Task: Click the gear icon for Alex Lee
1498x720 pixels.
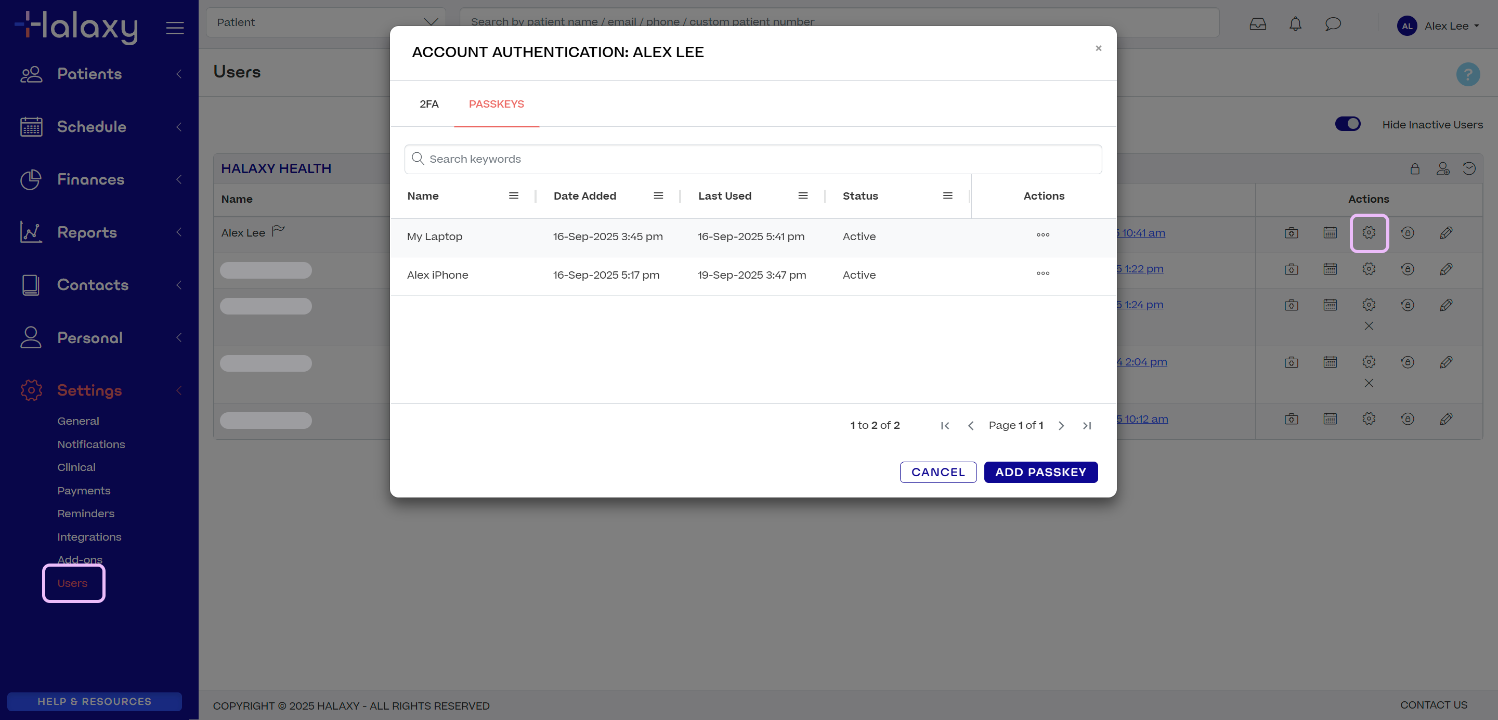Action: 1369,233
